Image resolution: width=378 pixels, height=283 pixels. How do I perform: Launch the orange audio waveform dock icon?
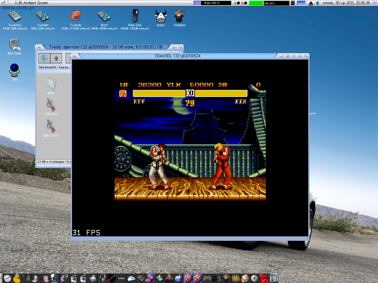coord(235,278)
